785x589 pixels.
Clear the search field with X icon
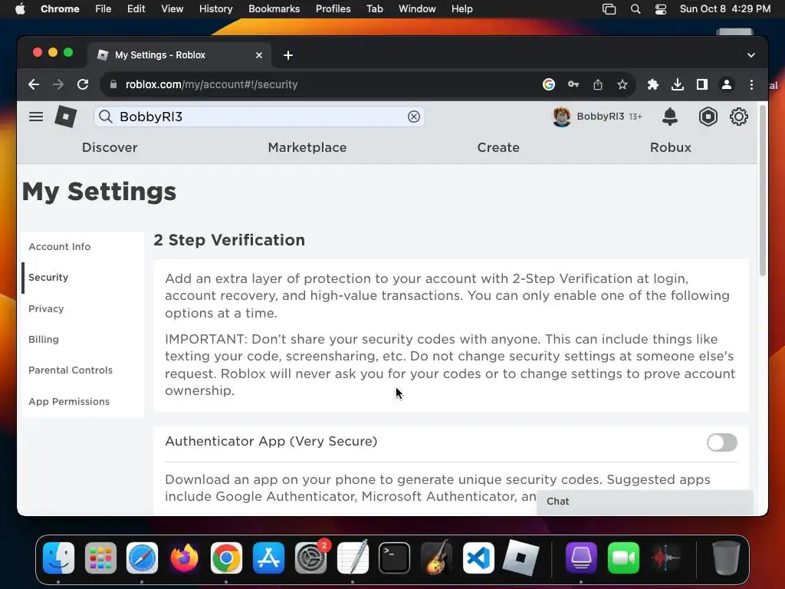point(413,117)
